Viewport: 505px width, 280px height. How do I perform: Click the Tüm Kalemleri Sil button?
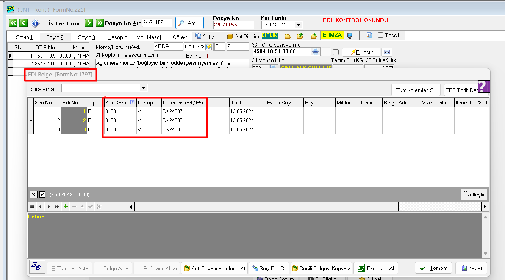(x=416, y=90)
